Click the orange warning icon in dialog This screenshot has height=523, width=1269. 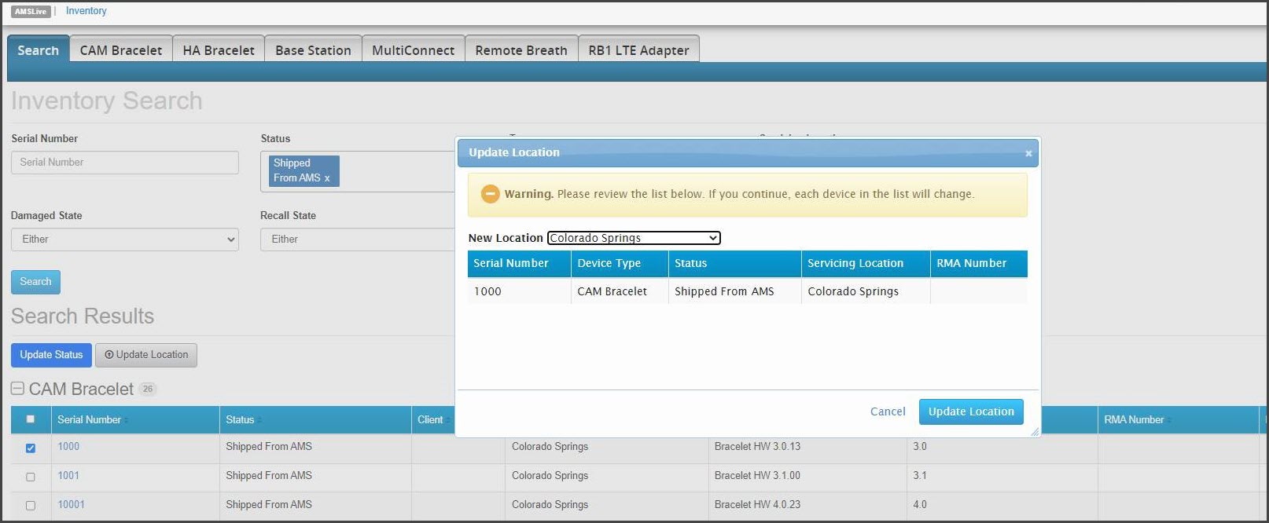click(490, 194)
